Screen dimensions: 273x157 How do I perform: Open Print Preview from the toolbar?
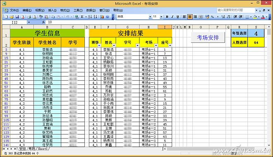point(34,17)
